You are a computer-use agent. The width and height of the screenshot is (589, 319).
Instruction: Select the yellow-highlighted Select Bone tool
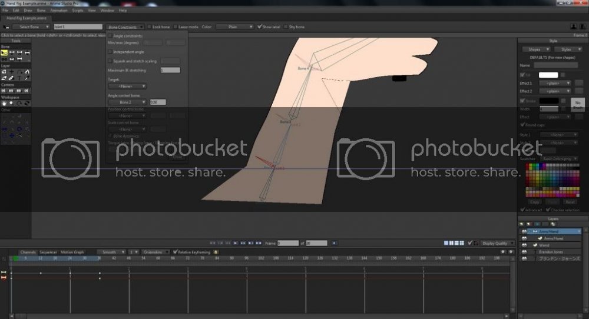[4, 53]
